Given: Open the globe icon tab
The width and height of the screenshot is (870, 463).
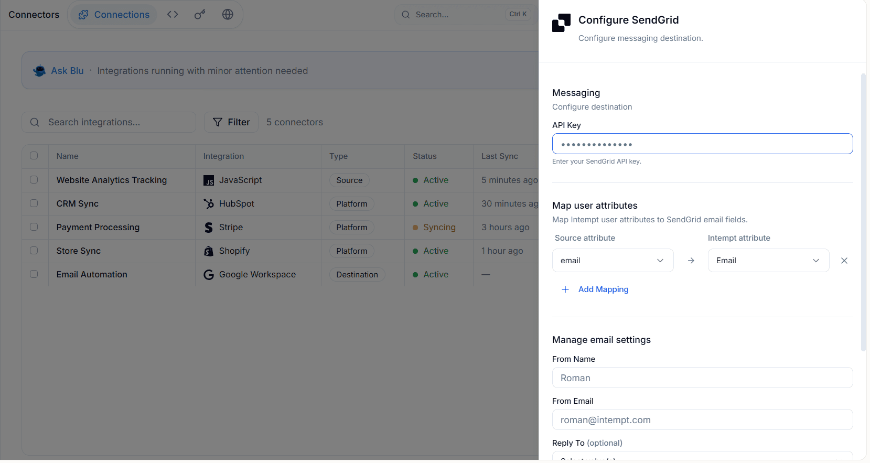Looking at the screenshot, I should (228, 15).
